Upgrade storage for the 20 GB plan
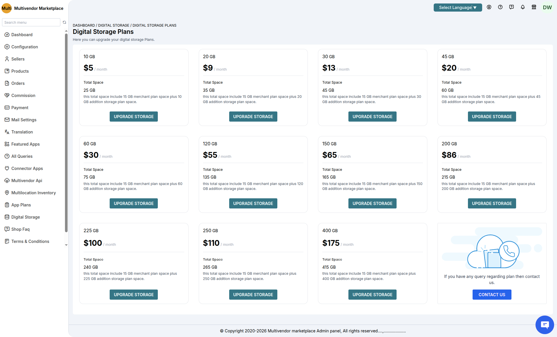Viewport: 557px width, 337px height. pyautogui.click(x=253, y=116)
